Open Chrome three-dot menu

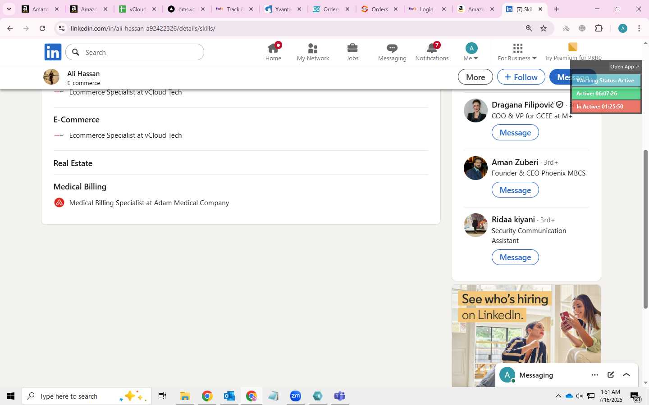click(x=639, y=28)
